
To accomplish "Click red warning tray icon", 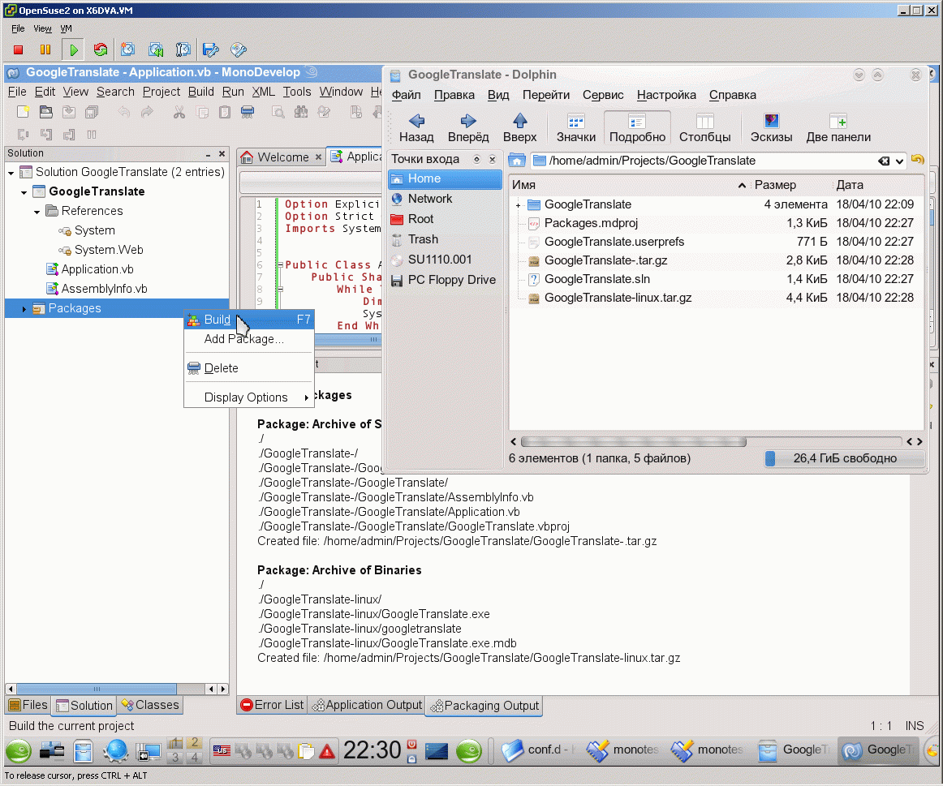I will click(x=326, y=751).
